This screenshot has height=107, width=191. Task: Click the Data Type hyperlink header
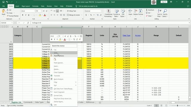(127, 35)
